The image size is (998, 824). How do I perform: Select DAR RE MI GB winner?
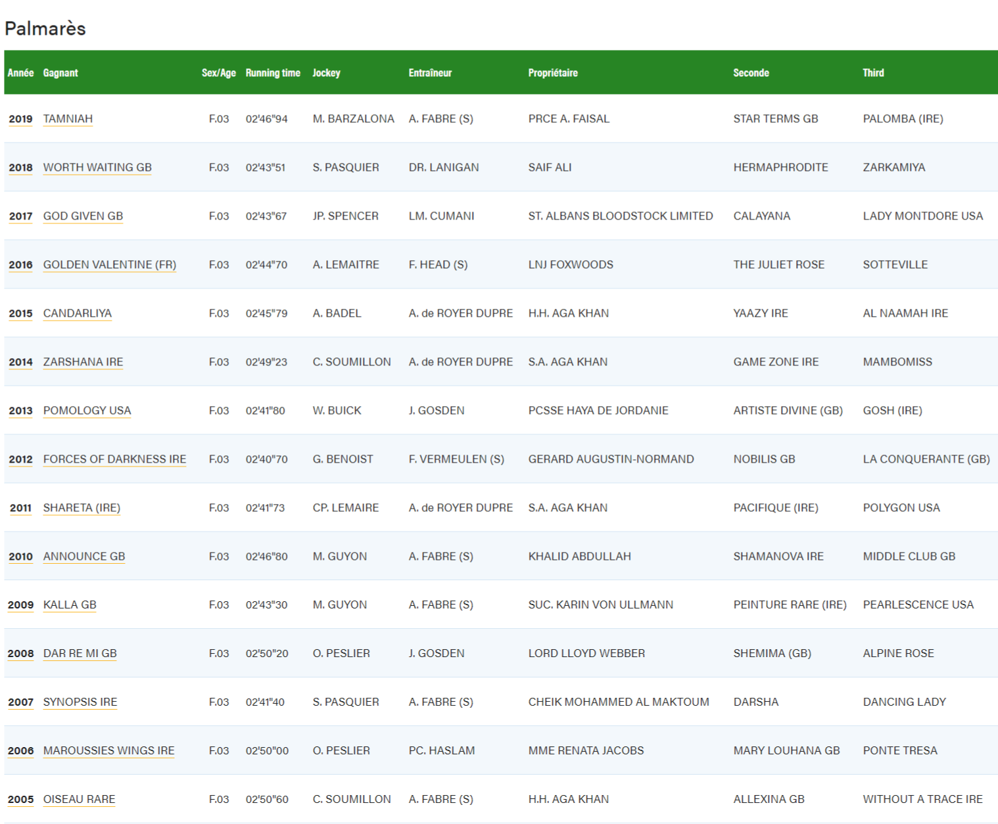click(x=80, y=654)
